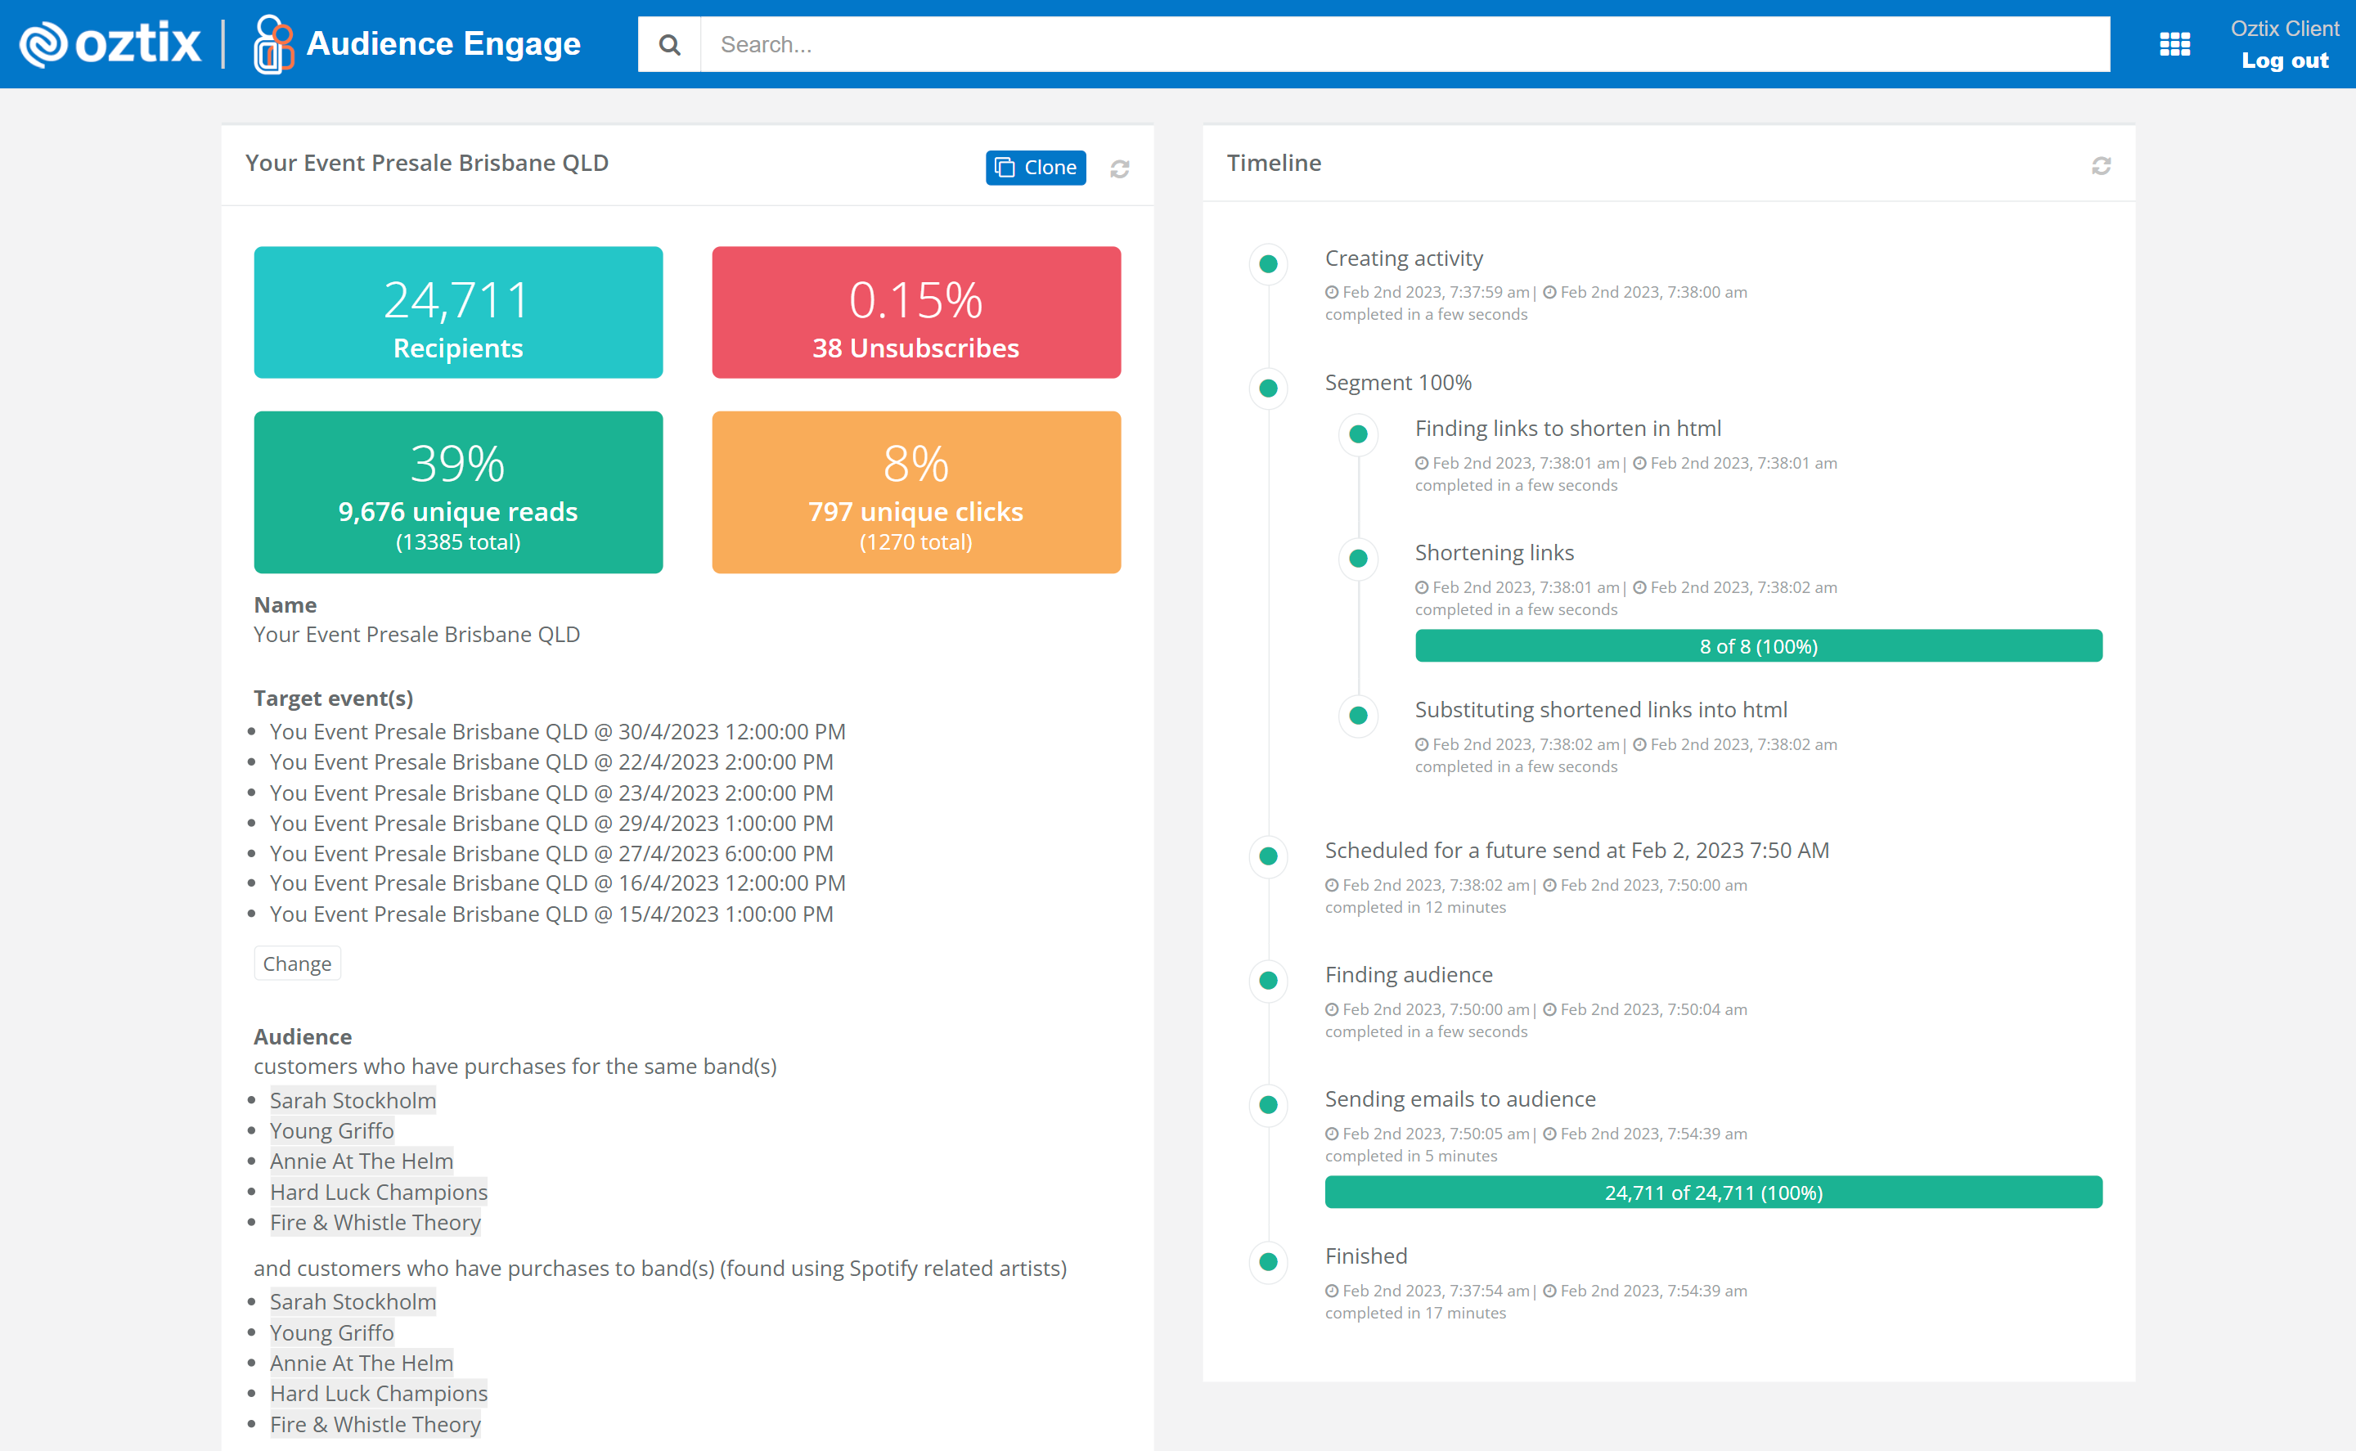This screenshot has width=2356, height=1451.
Task: Refresh the campaign details panel
Action: point(1119,168)
